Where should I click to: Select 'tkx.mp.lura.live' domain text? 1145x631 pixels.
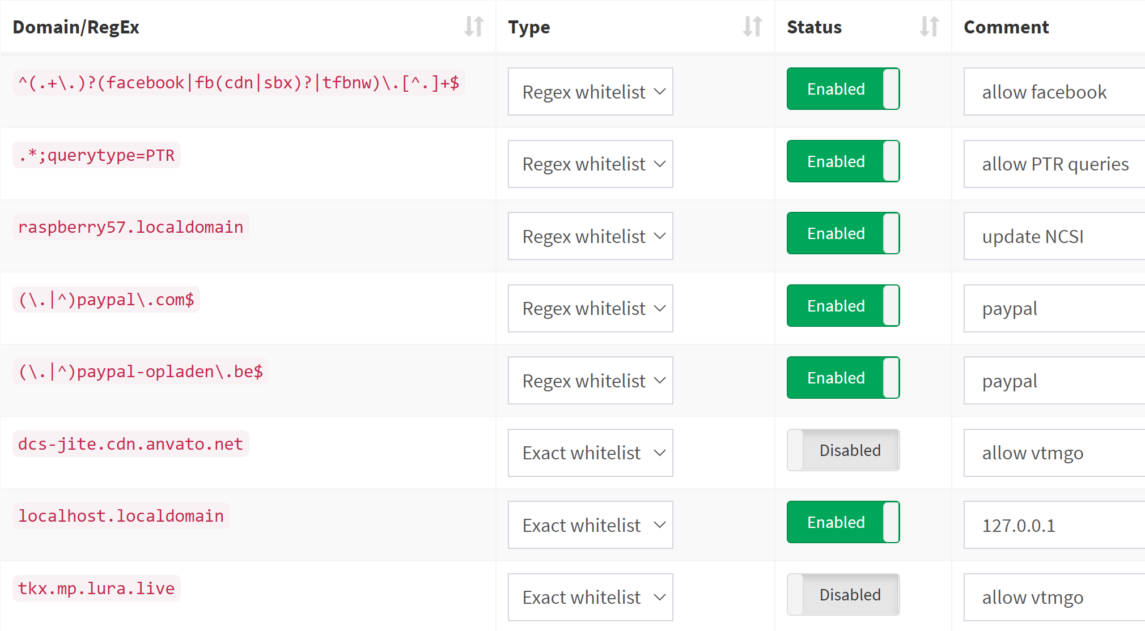[x=96, y=589]
